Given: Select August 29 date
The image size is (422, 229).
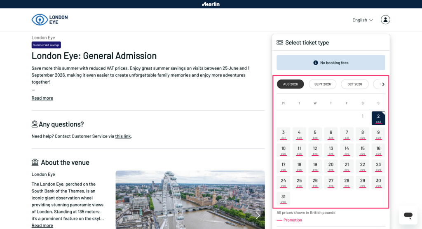Looking at the screenshot, I should click(363, 183).
